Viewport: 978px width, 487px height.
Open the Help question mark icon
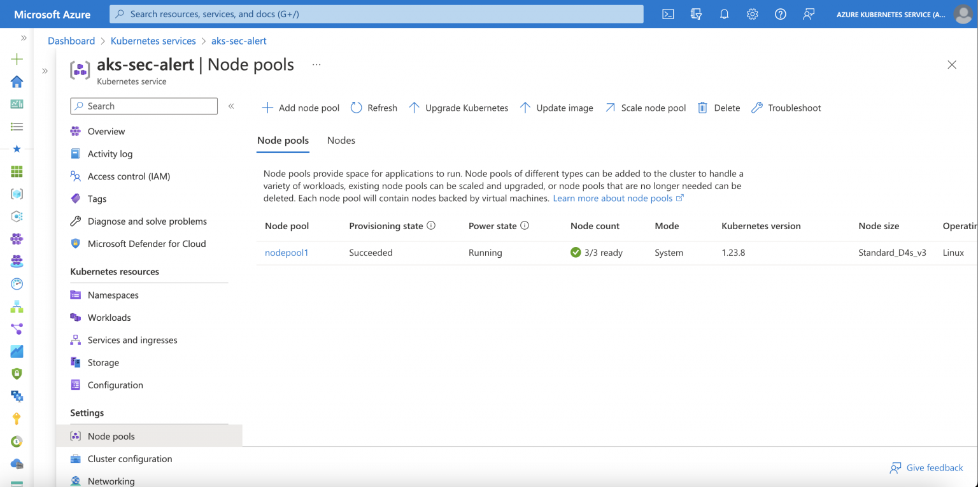780,14
